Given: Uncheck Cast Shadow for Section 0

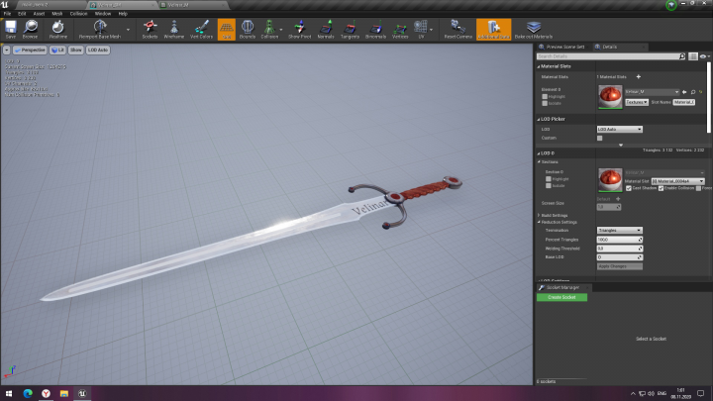Looking at the screenshot, I should click(x=629, y=188).
